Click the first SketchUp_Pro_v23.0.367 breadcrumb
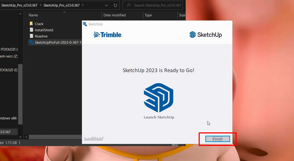Image resolution: width=294 pixels, height=161 pixels. click(x=20, y=5)
